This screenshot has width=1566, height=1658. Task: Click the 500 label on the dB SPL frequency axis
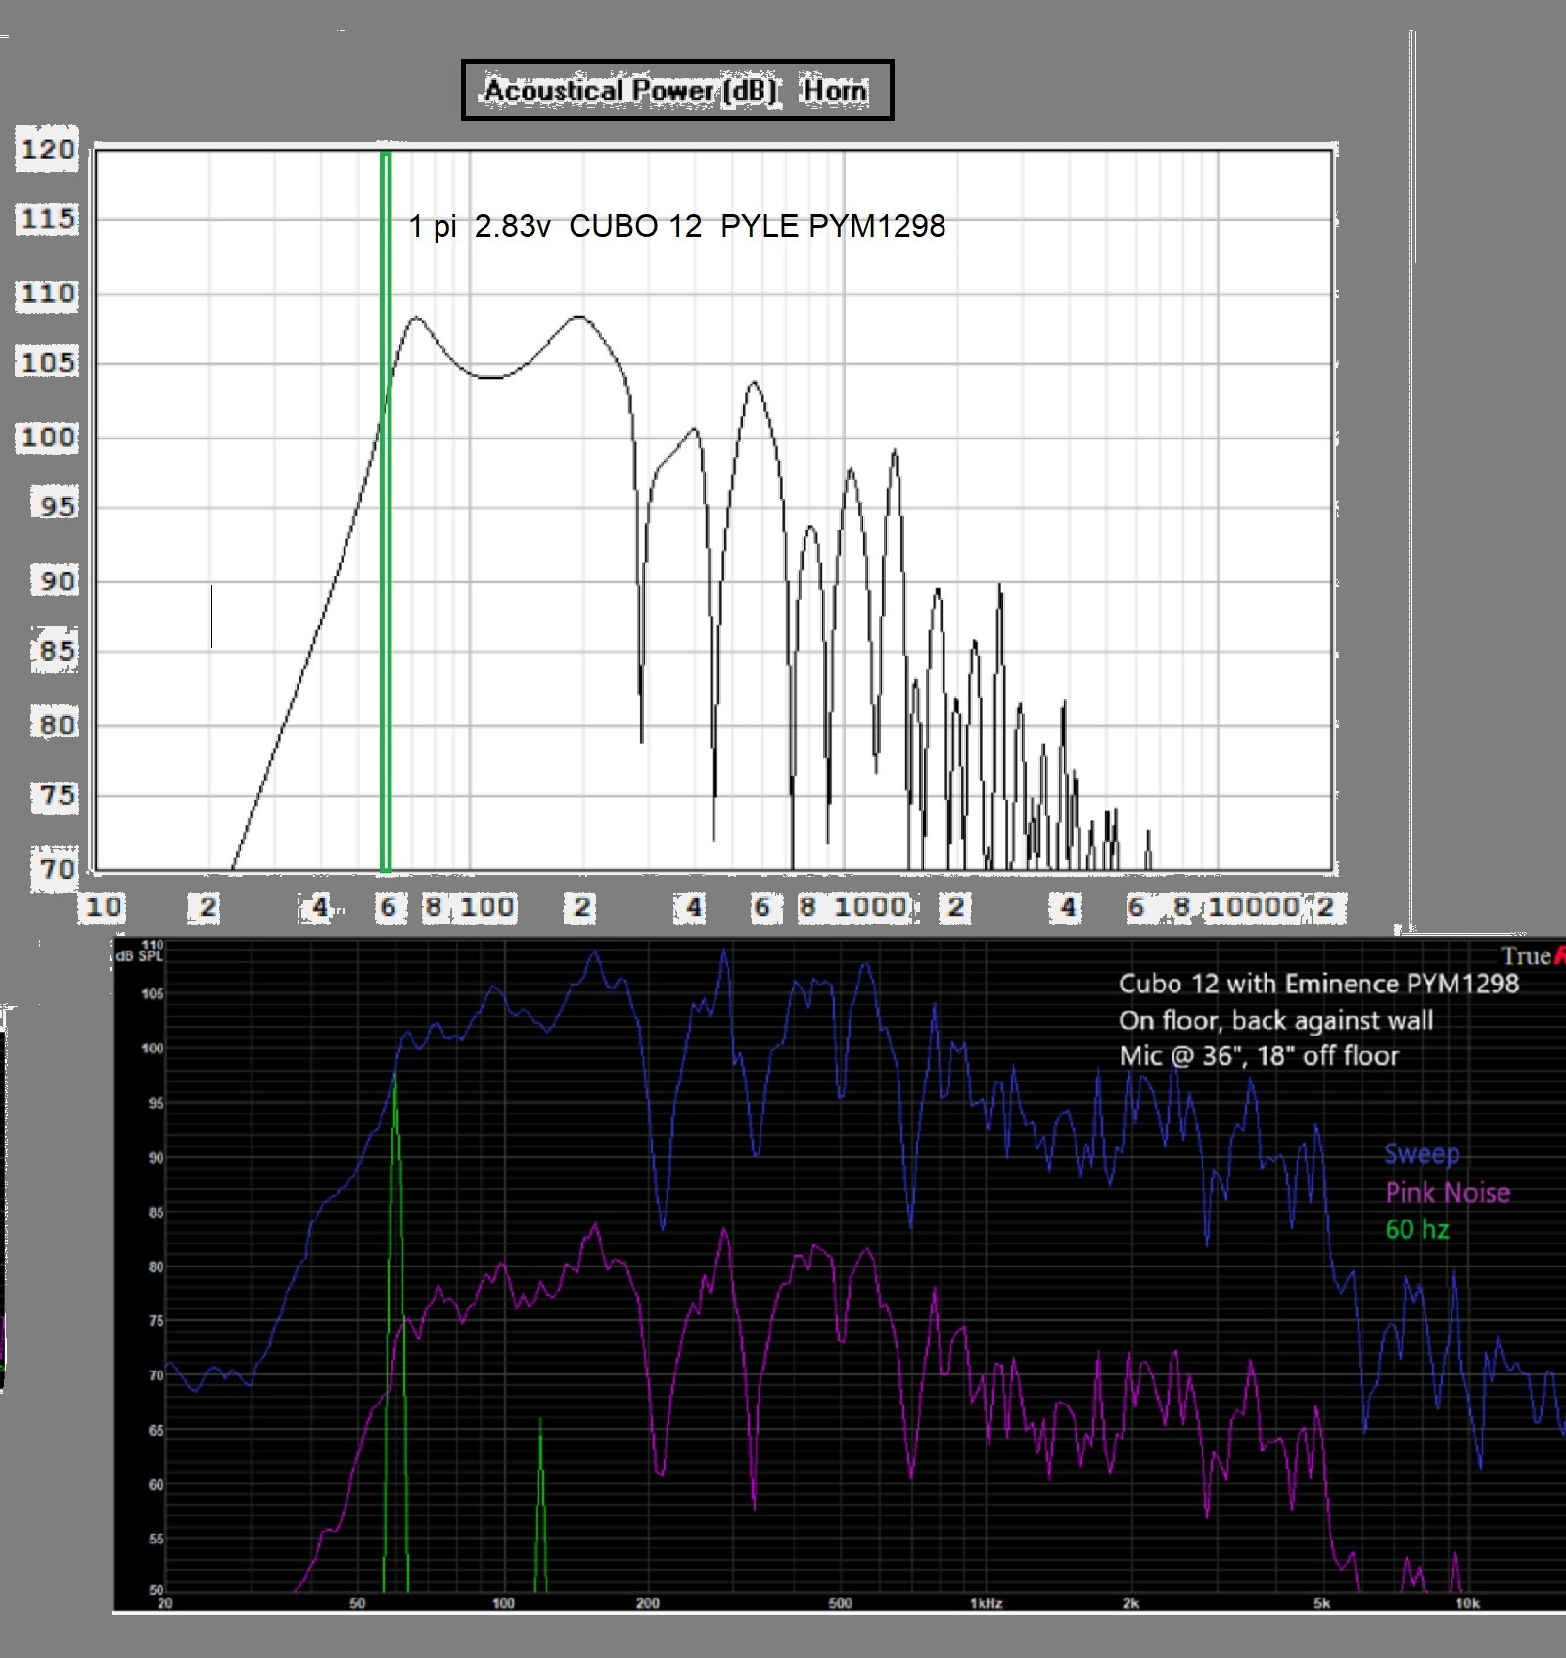pyautogui.click(x=840, y=1603)
